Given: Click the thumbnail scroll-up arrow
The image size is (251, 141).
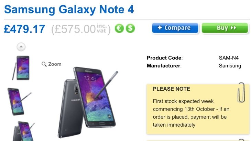Looking at the screenshot, I should pos(21,47).
